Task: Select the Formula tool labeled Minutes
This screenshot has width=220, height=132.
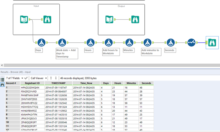Action: pos(129,42)
